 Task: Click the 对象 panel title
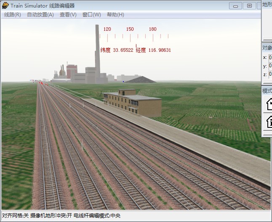pyautogui.click(x=267, y=48)
